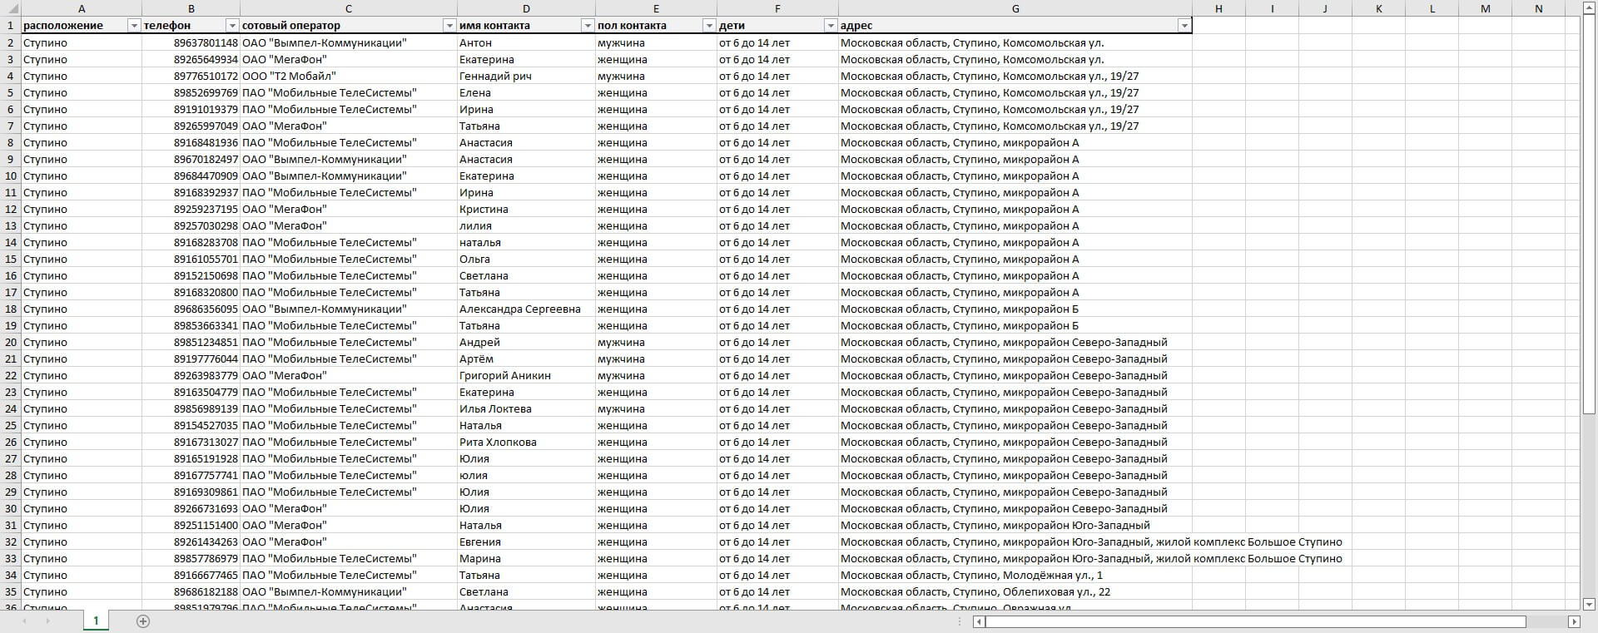Select name cell 'Ольга'
Viewport: 1598px width, 633px height.
click(526, 259)
